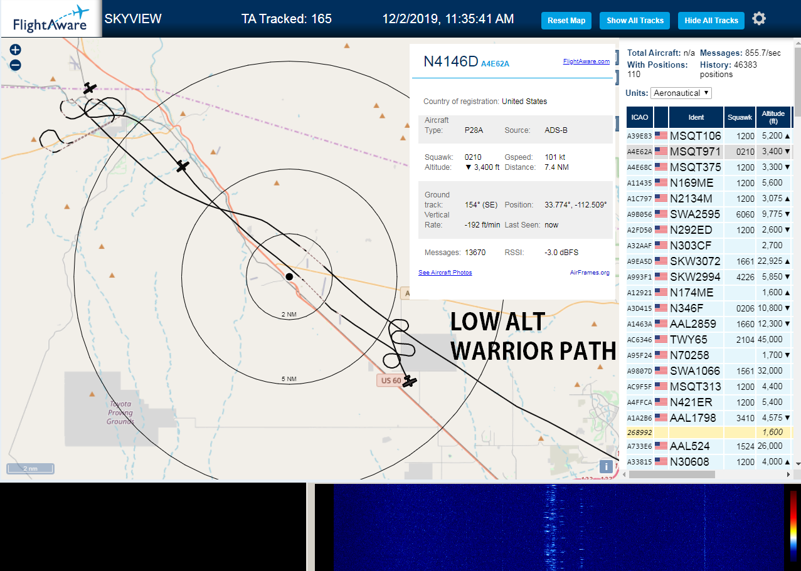
Task: Click the A4E62A link beside N4146D
Action: click(x=495, y=64)
